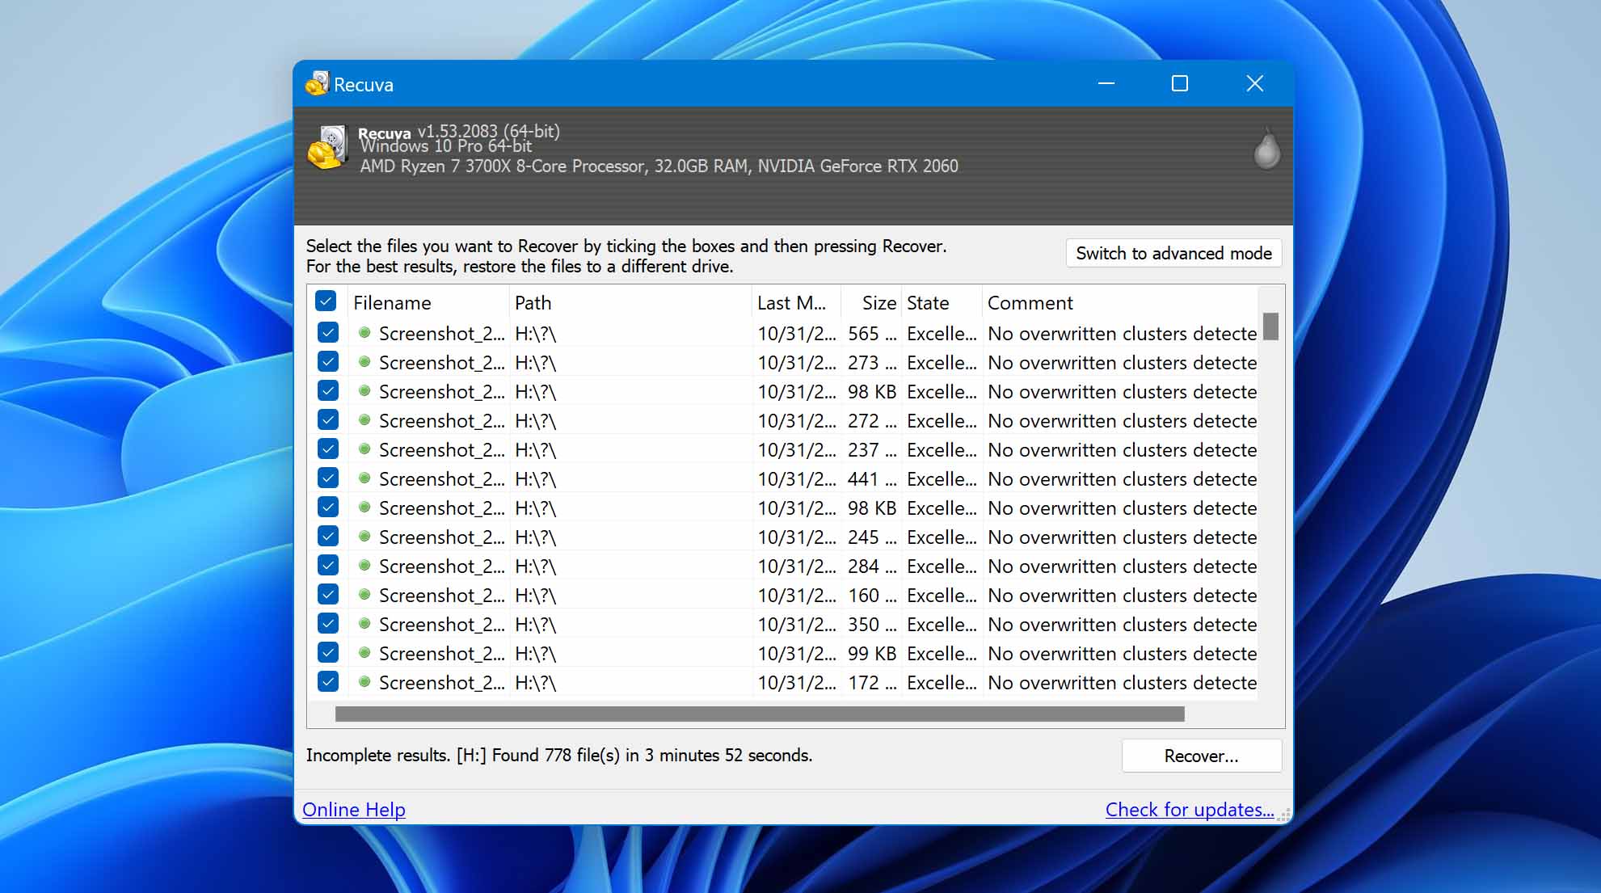
Task: Sort the list by the Size column
Action: 871,303
